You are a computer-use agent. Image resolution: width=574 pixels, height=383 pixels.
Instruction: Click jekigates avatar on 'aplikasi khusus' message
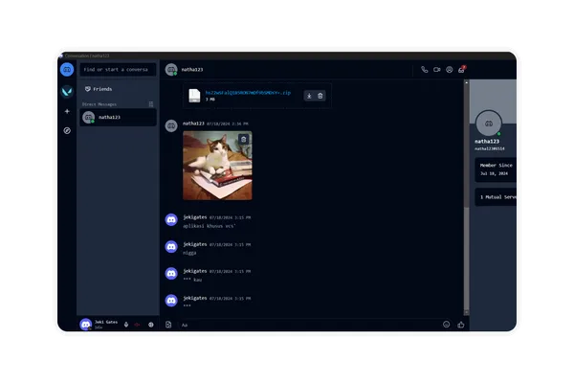[171, 219]
